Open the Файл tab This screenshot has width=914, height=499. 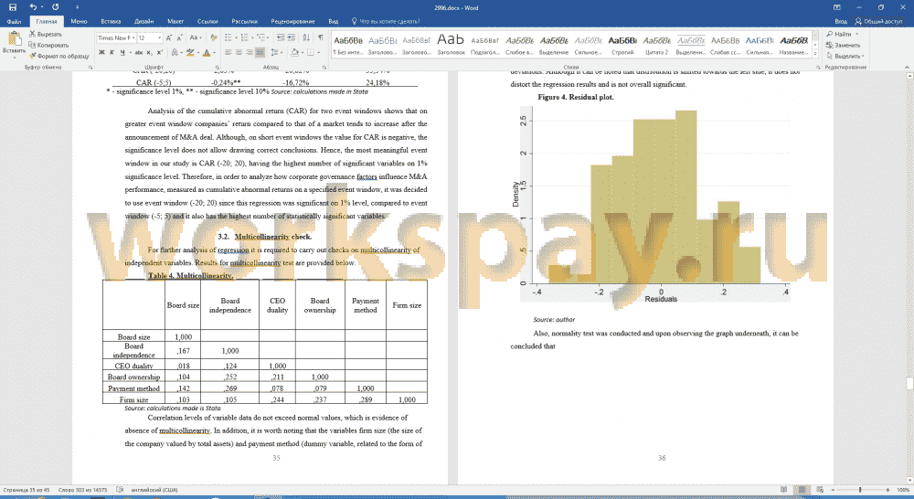tap(14, 22)
